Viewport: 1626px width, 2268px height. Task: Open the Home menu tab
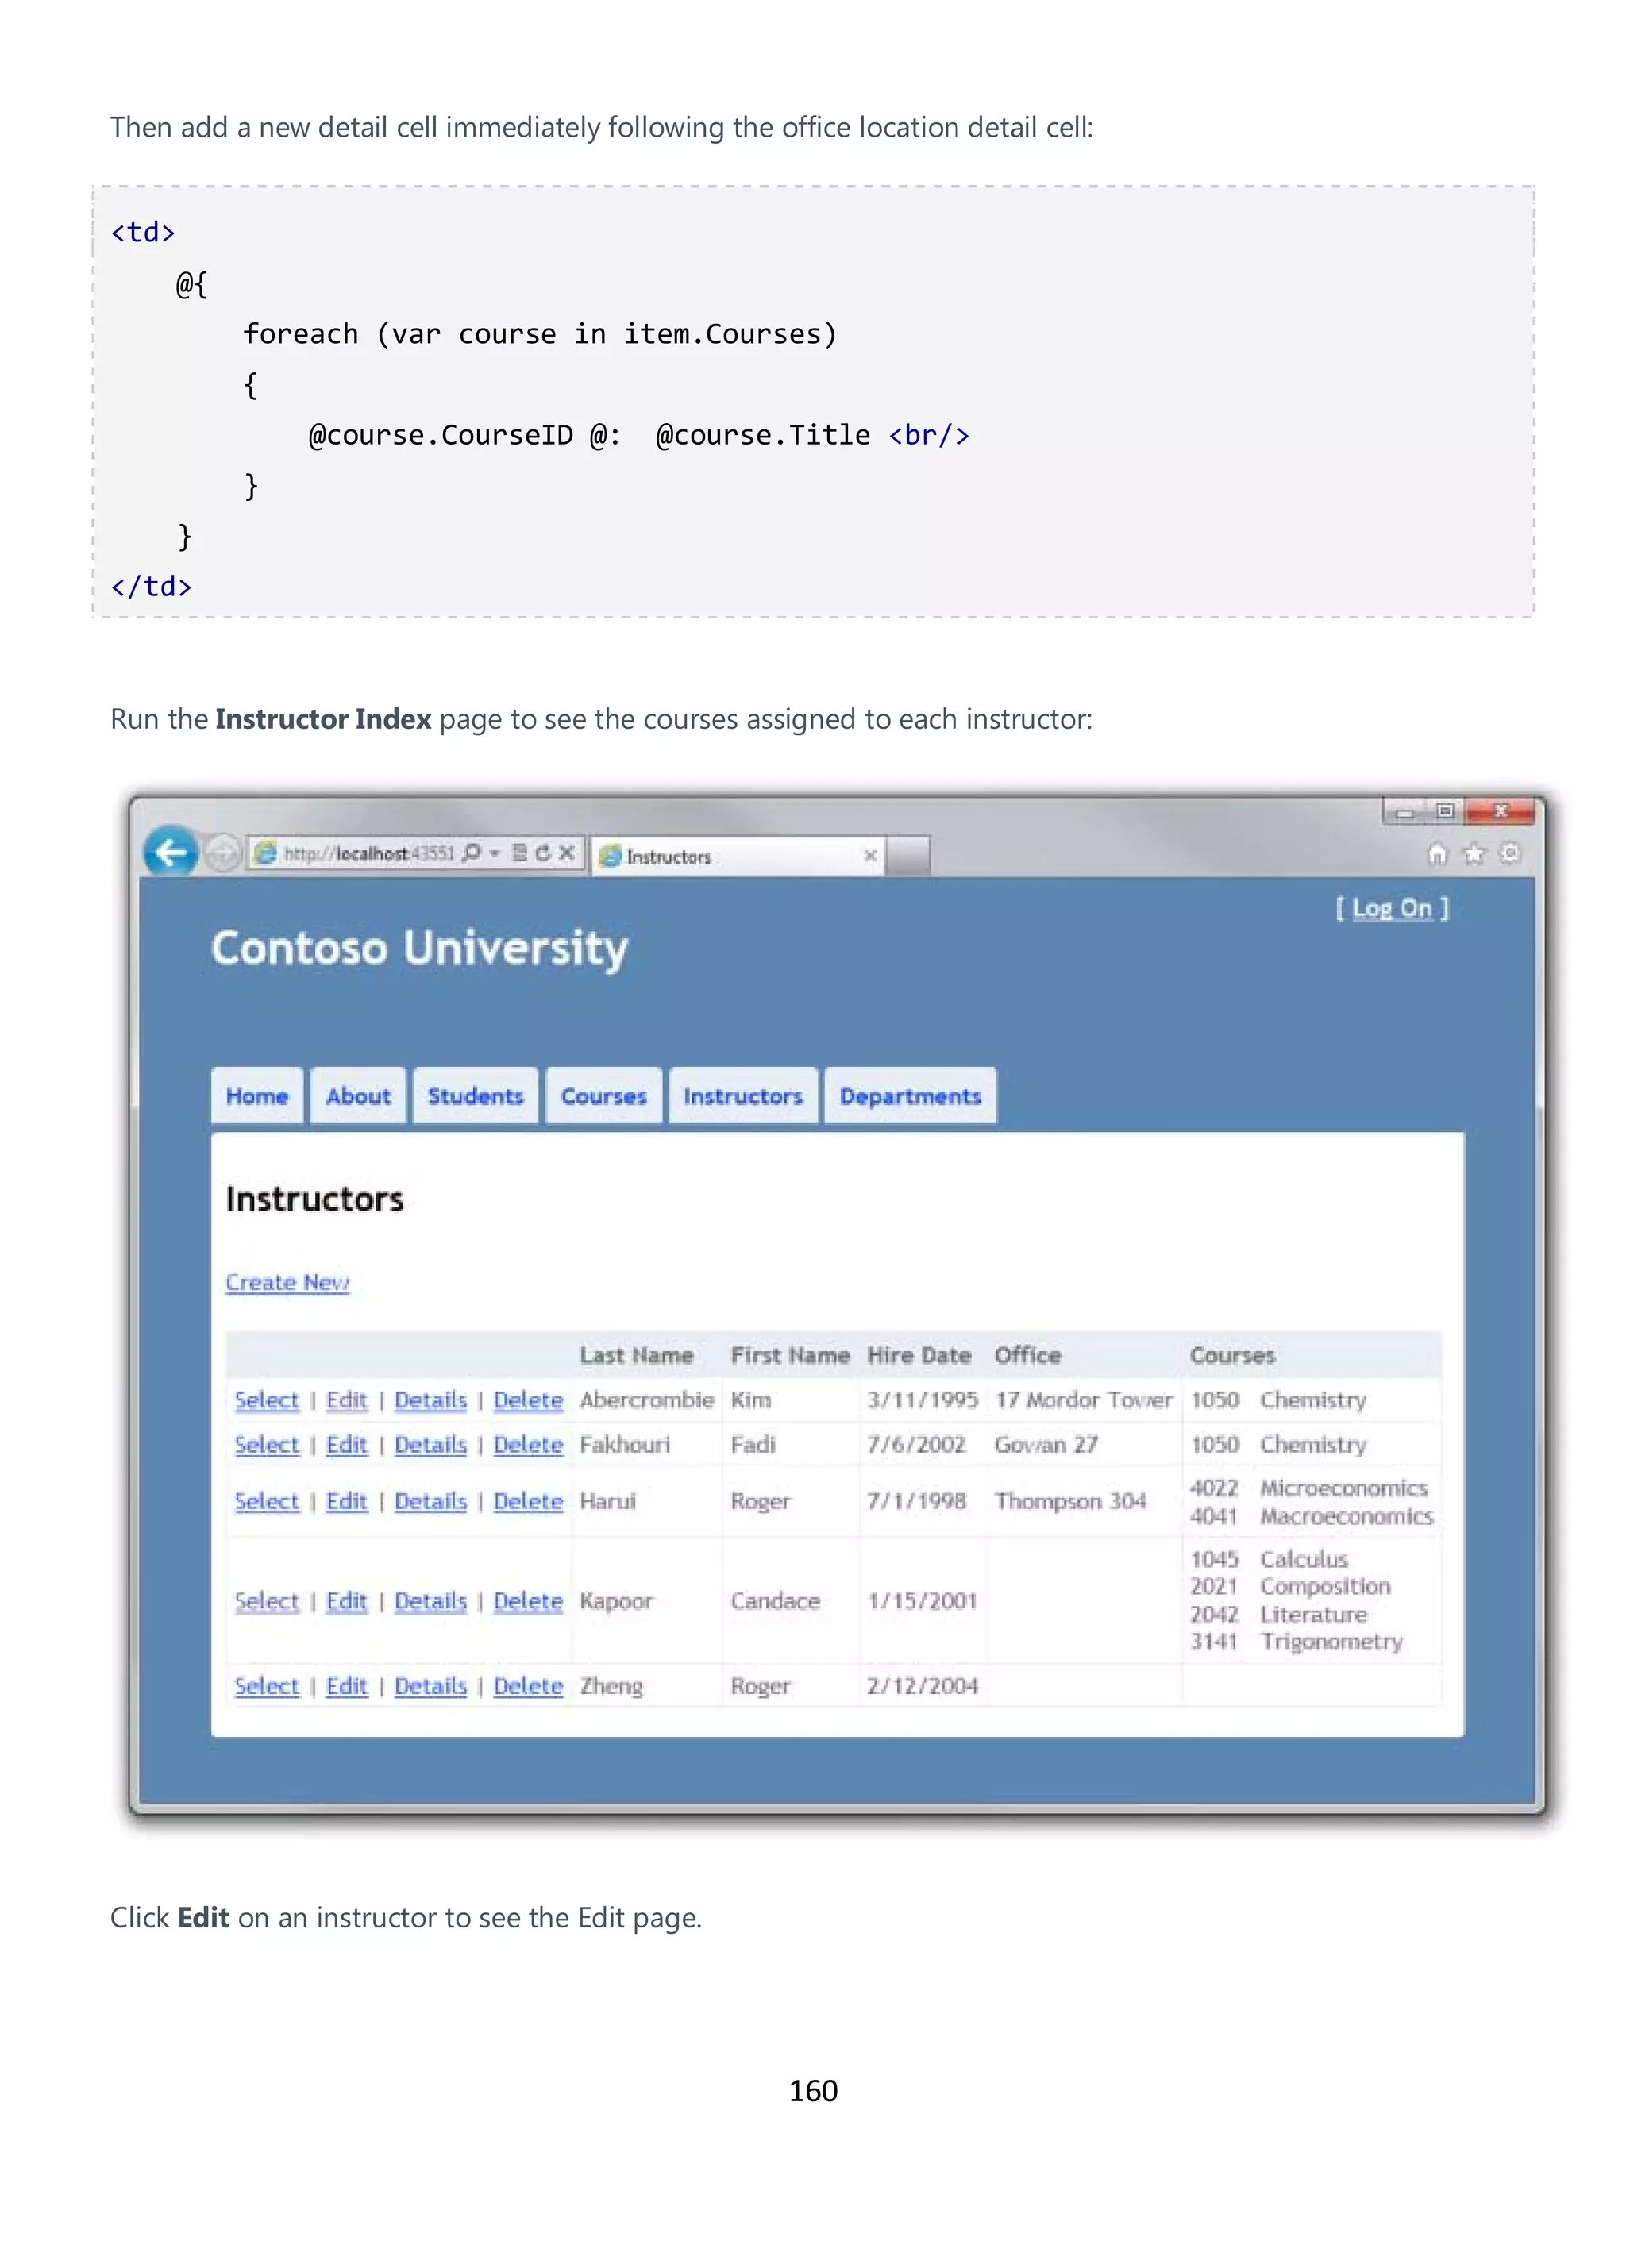(257, 1096)
